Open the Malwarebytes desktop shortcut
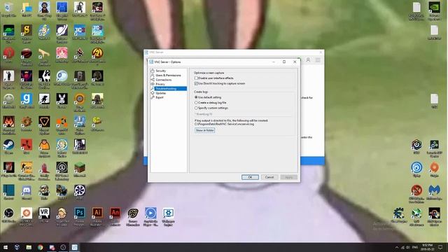The image size is (448, 252). (x=434, y=192)
